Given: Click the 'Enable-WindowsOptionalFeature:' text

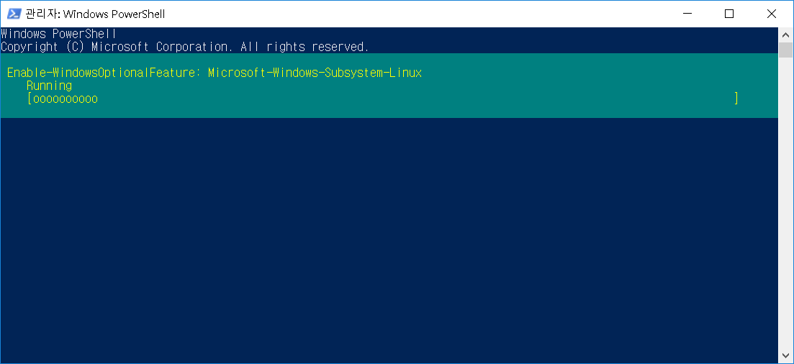Looking at the screenshot, I should (x=104, y=73).
